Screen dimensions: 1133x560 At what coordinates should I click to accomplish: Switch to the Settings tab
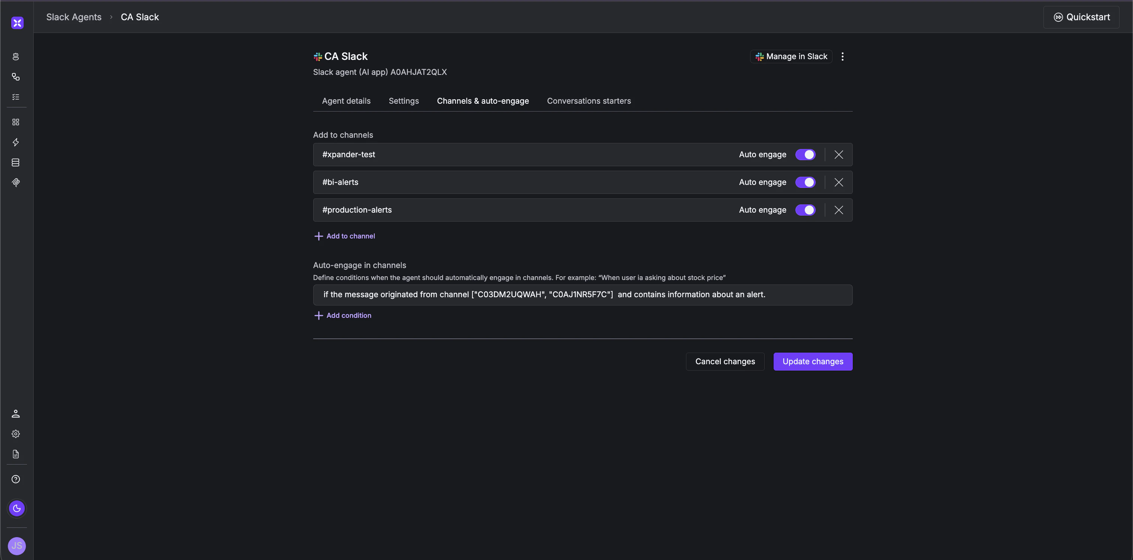pos(404,101)
